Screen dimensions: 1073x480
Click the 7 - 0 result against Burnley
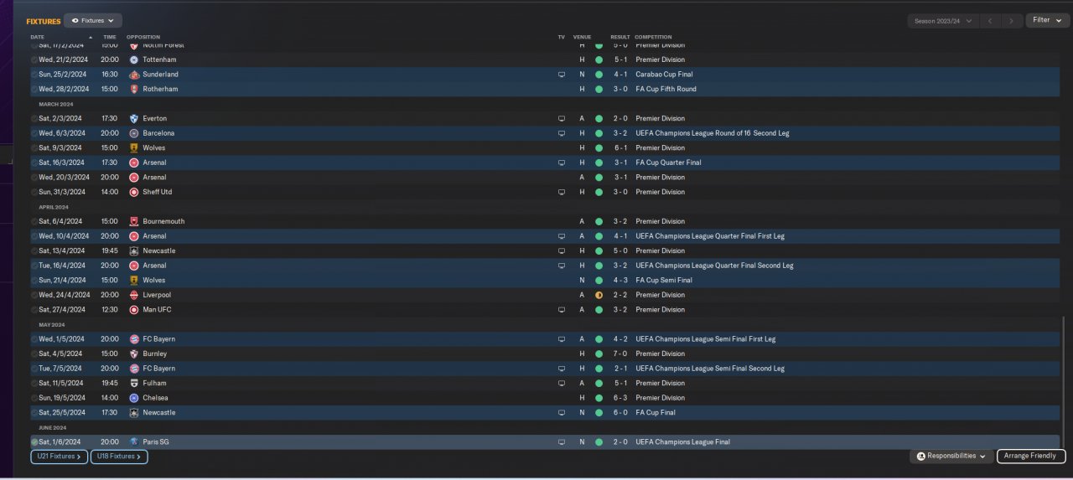click(620, 354)
